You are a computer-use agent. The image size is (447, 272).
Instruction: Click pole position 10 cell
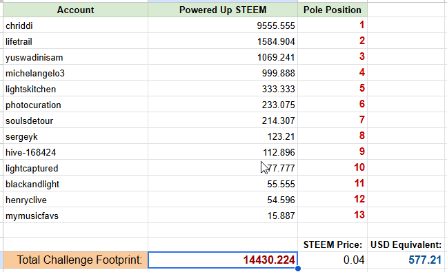332,168
